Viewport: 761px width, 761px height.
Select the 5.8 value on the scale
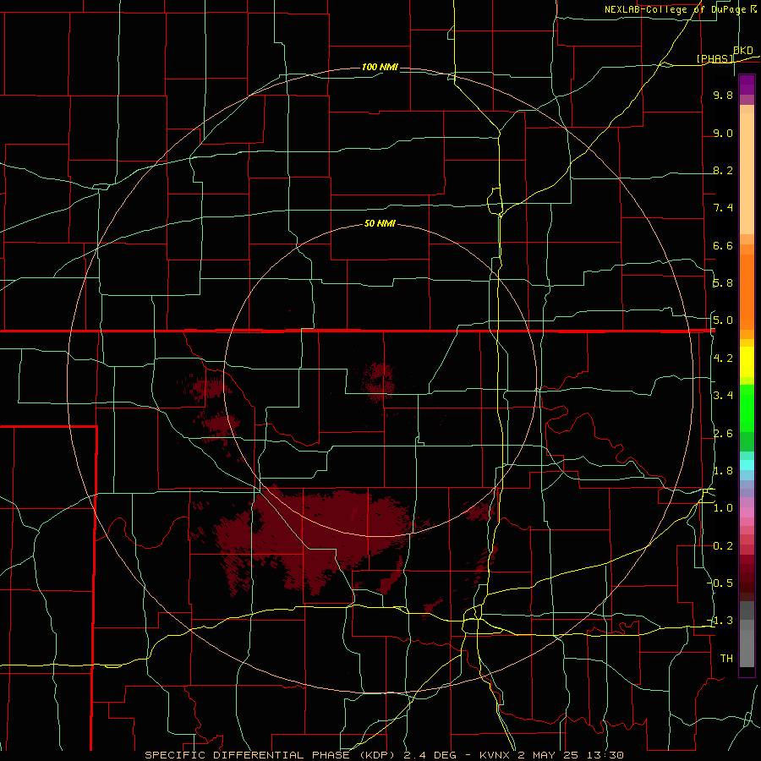723,283
